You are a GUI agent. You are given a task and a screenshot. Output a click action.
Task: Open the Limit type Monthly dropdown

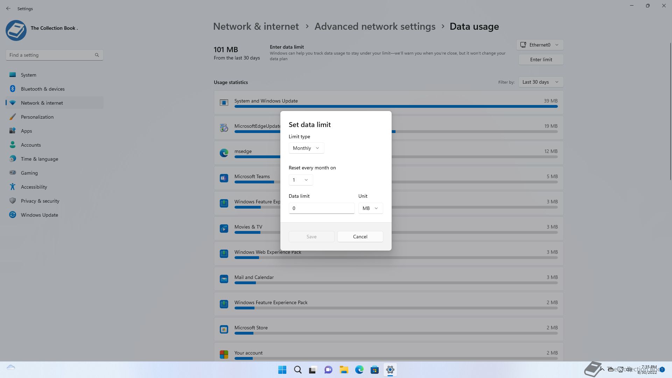pyautogui.click(x=306, y=148)
